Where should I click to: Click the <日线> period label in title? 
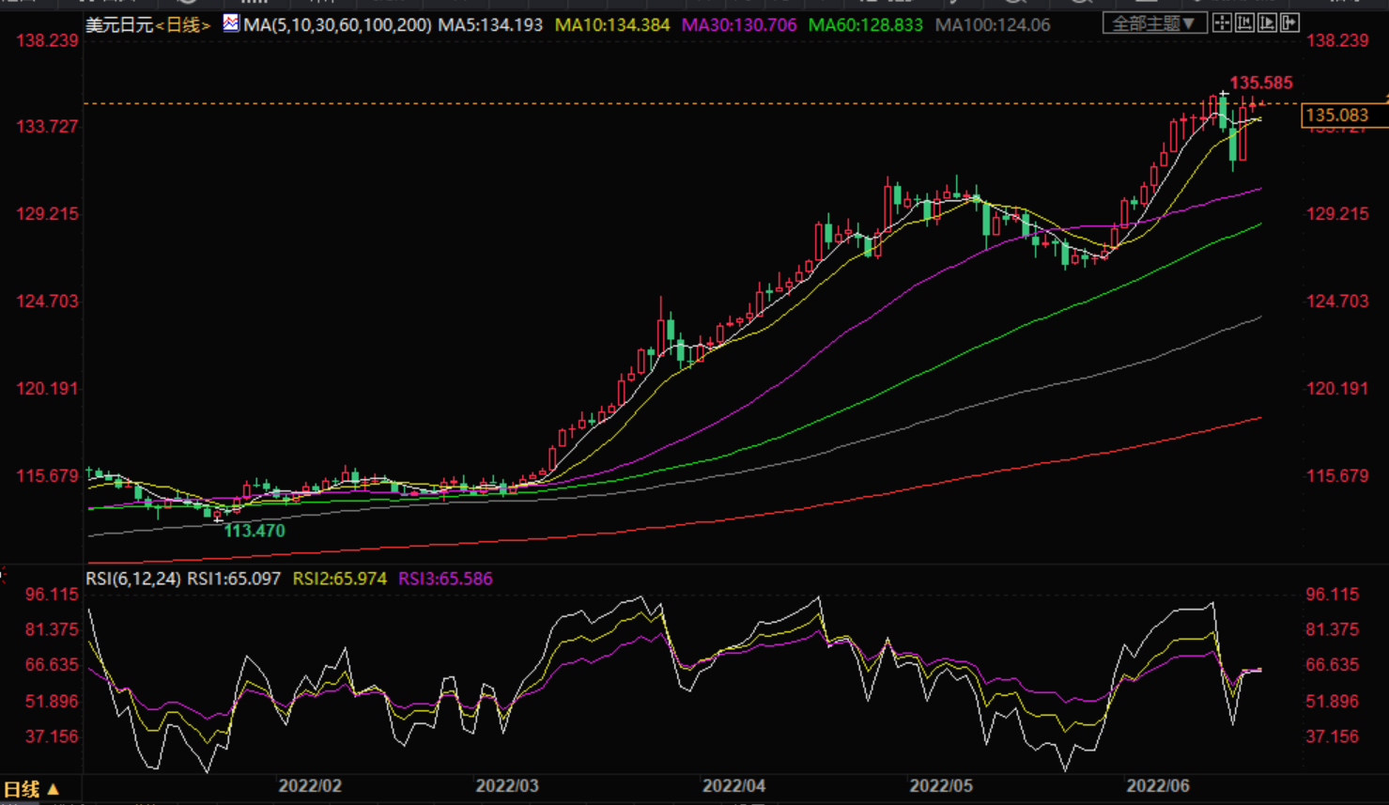pos(182,25)
